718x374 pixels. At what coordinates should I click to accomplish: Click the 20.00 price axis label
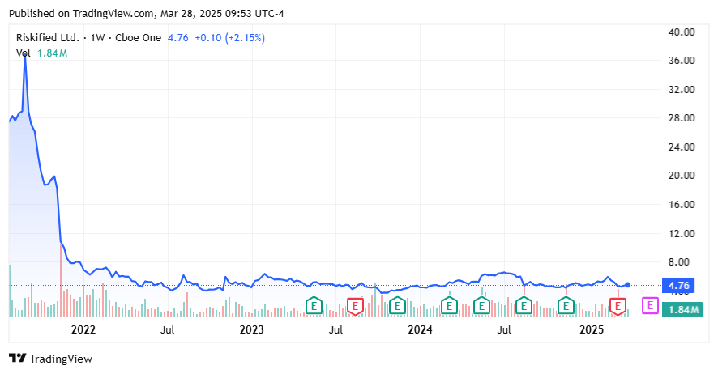tap(682, 176)
